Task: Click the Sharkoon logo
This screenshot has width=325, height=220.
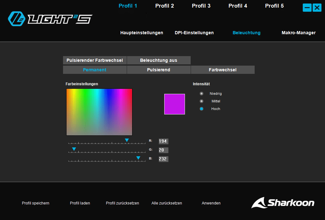Action: point(283,203)
